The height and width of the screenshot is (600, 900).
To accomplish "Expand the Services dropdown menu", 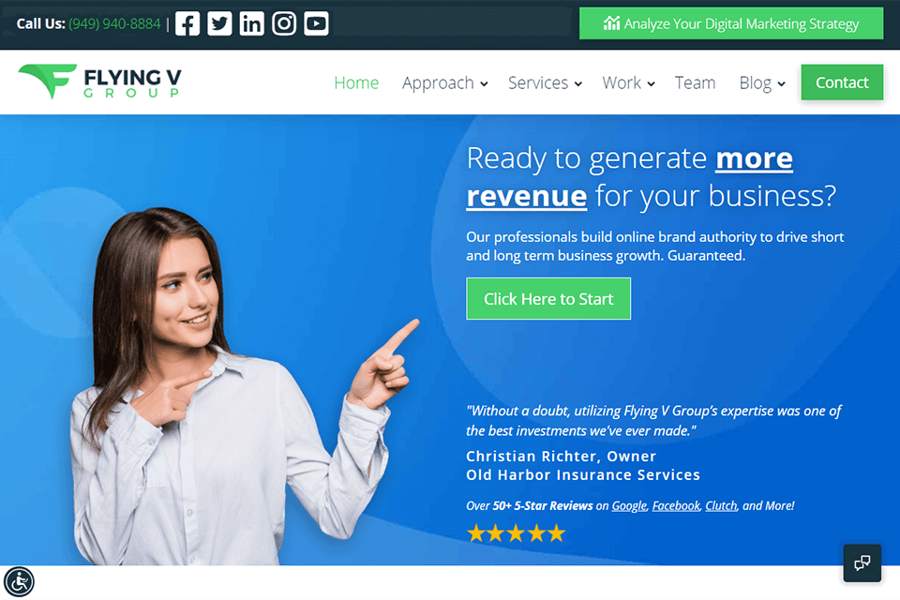I will click(545, 82).
